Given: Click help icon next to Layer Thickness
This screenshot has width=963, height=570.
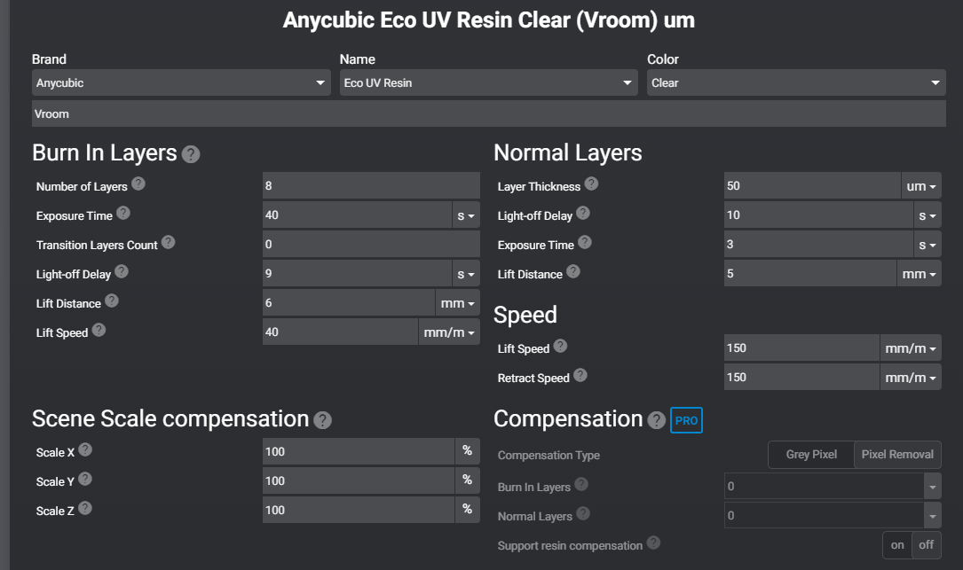Looking at the screenshot, I should pos(591,184).
